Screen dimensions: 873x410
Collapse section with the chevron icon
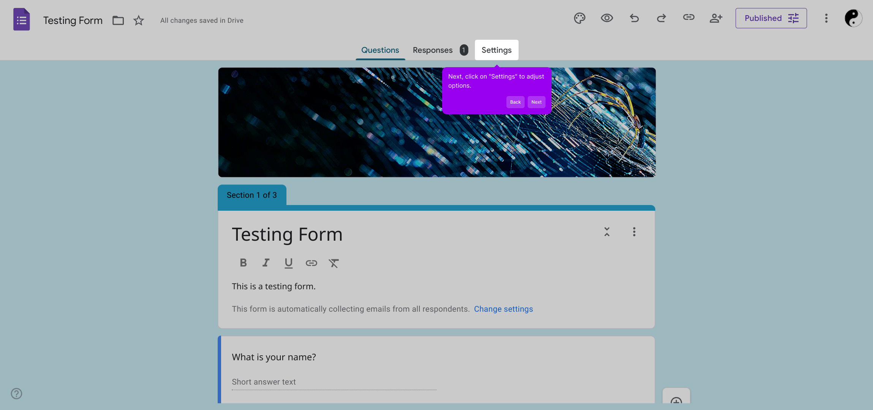pos(607,232)
